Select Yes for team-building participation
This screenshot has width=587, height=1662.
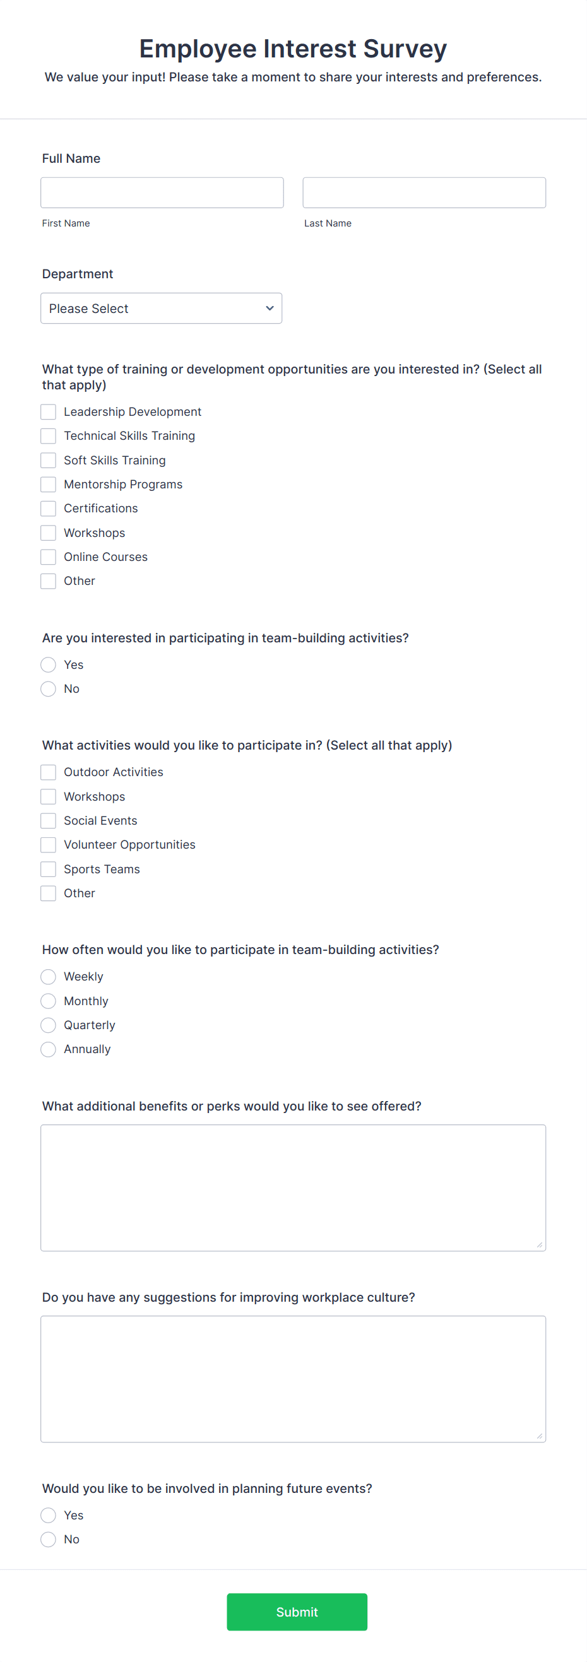point(48,664)
